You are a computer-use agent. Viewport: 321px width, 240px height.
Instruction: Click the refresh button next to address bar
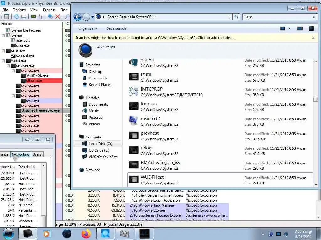(236, 17)
